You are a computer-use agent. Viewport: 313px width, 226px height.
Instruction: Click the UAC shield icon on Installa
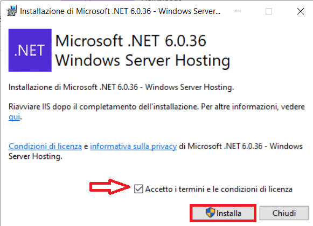pos(210,213)
